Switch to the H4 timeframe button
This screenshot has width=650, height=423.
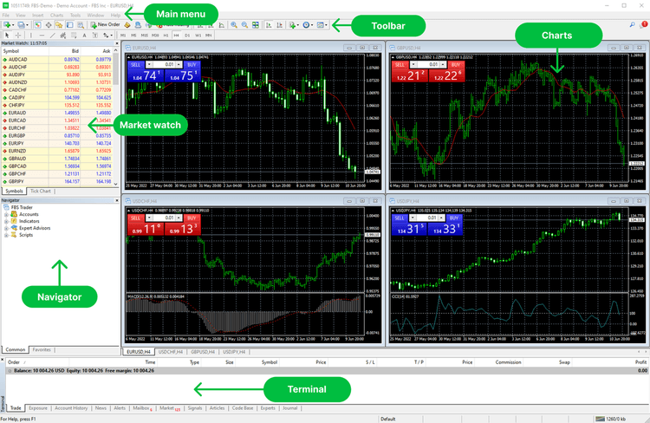(176, 36)
